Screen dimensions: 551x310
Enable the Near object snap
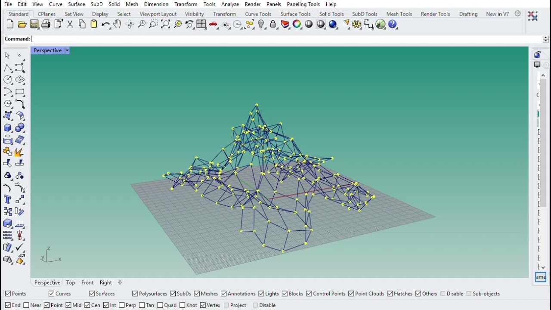coord(26,305)
